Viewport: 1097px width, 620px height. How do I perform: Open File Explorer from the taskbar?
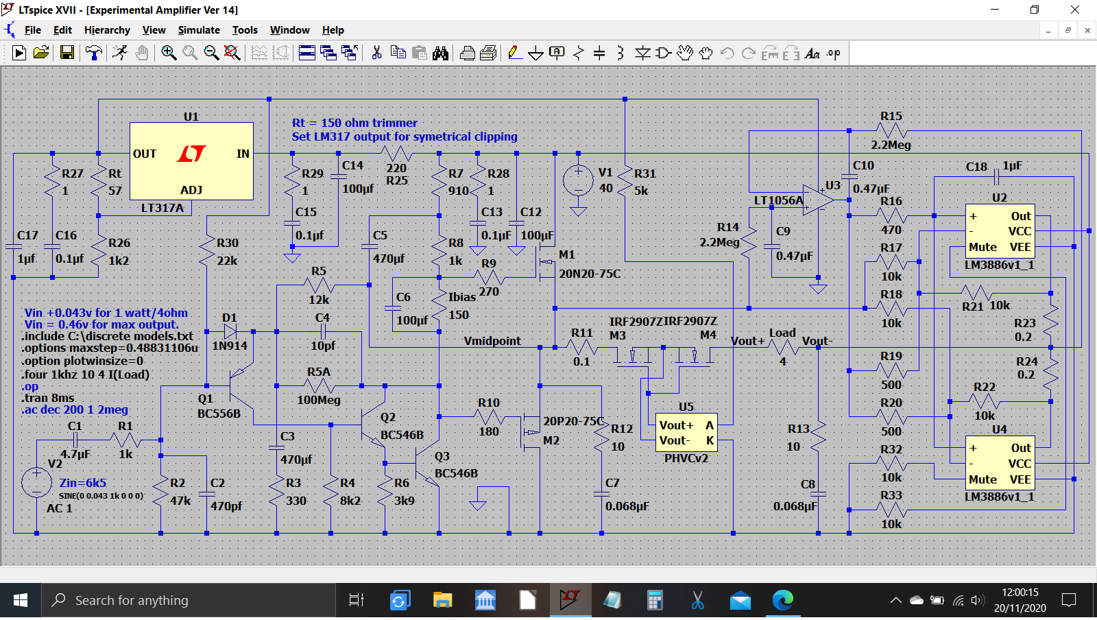[443, 601]
